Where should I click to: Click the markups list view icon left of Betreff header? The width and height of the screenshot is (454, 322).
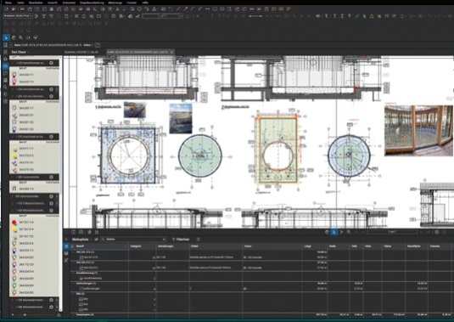(66, 246)
